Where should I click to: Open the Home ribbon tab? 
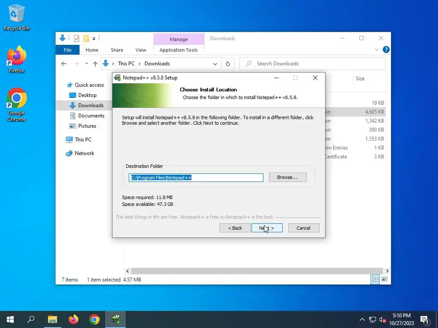click(x=92, y=50)
